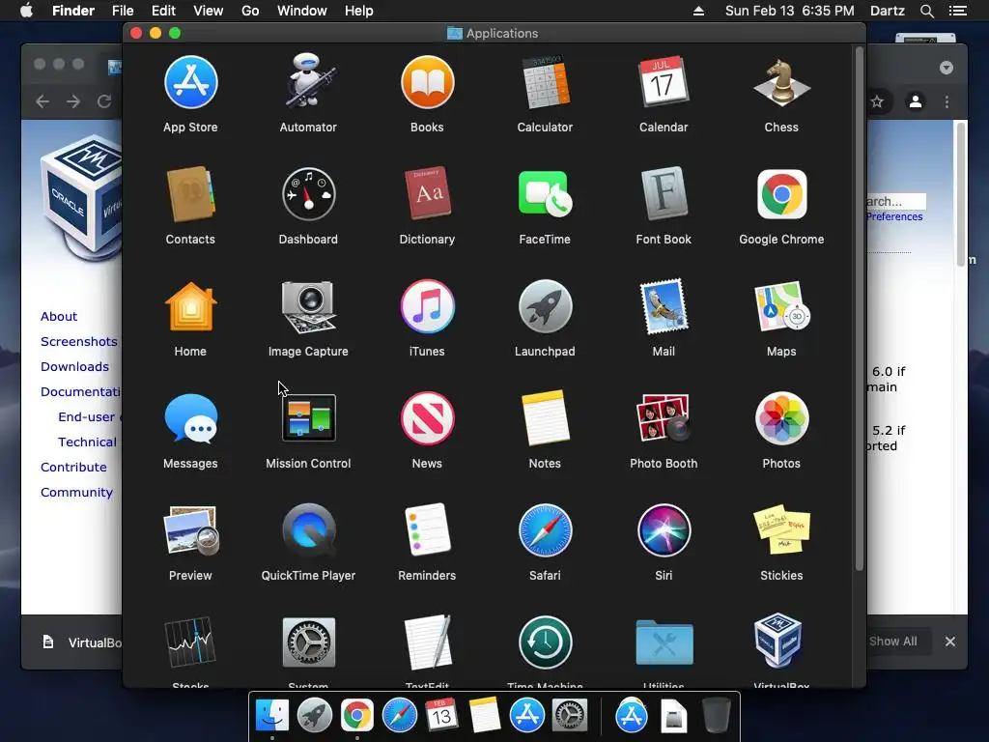
Task: Select the QuickTime Player app icon
Action: [x=308, y=530]
